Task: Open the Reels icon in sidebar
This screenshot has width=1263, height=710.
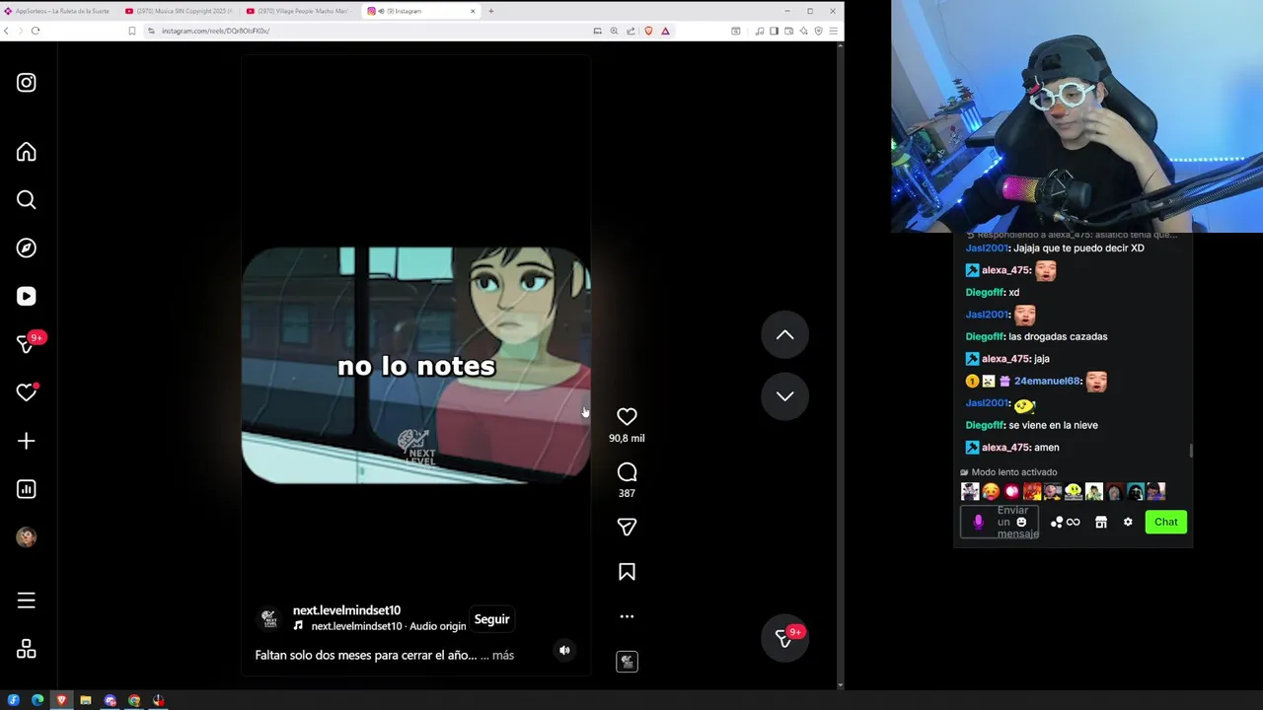Action: click(27, 297)
